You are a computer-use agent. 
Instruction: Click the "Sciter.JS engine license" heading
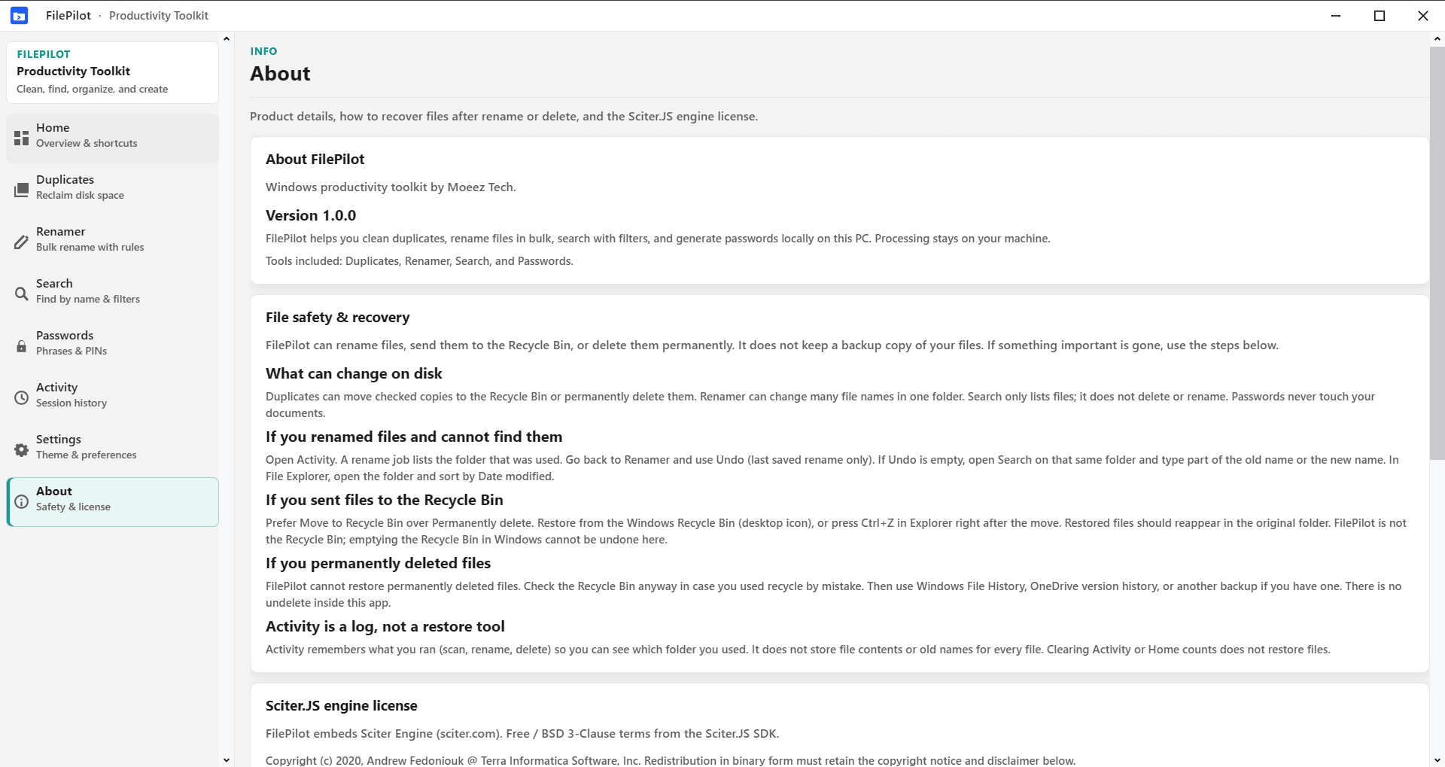click(341, 706)
